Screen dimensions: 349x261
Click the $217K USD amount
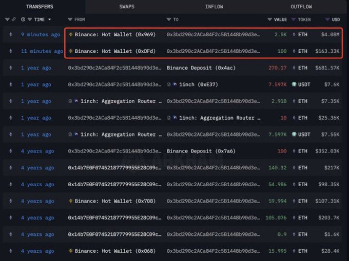tap(332, 167)
